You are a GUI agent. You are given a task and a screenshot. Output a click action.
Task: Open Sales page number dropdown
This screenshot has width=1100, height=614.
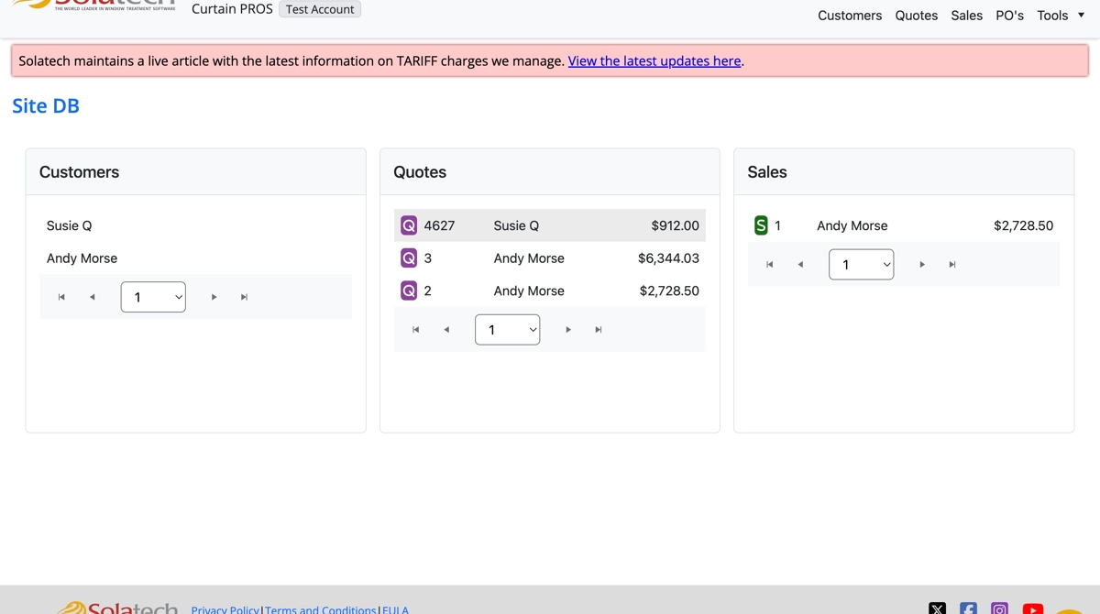(x=862, y=265)
